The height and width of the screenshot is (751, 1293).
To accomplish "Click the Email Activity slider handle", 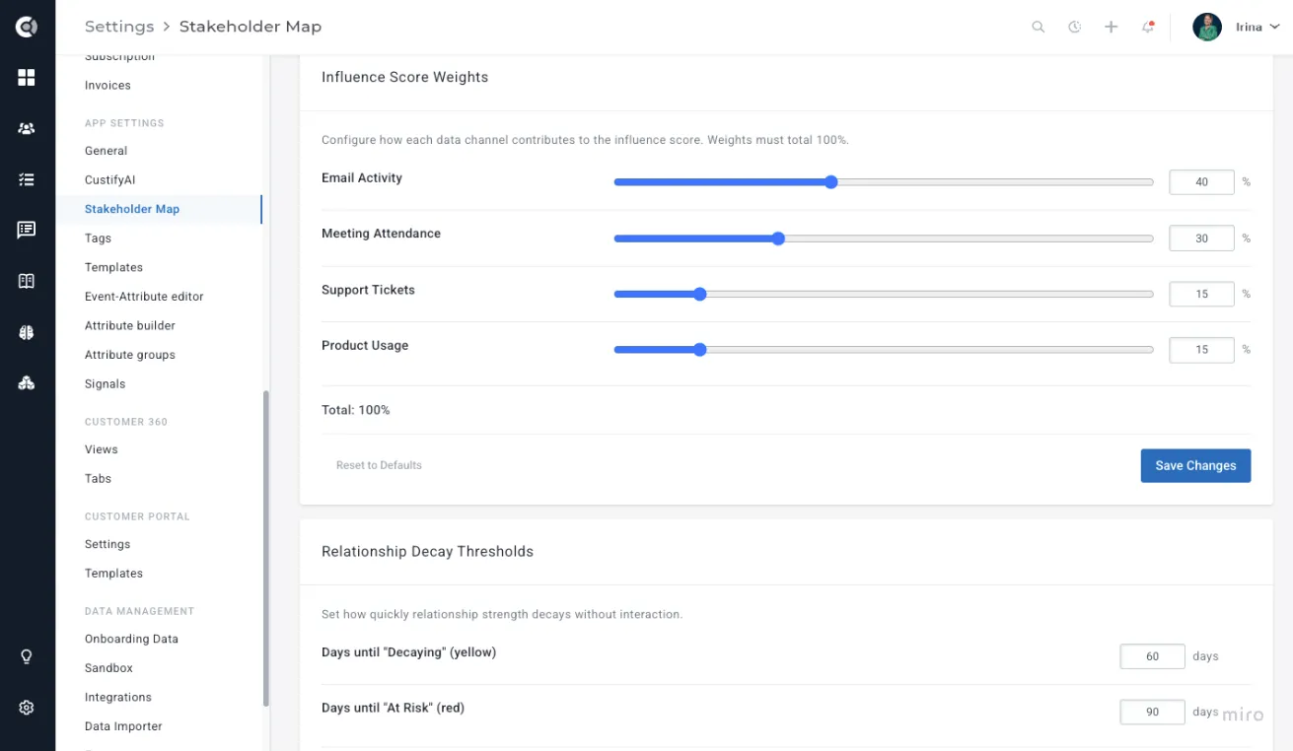I will point(830,182).
